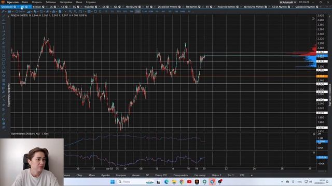Close the OpenInterest indicator panel
The height and width of the screenshot is (186, 332).
[314, 134]
